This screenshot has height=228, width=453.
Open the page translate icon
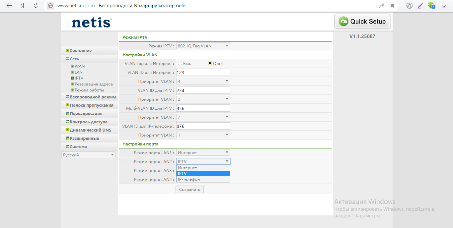point(382,6)
